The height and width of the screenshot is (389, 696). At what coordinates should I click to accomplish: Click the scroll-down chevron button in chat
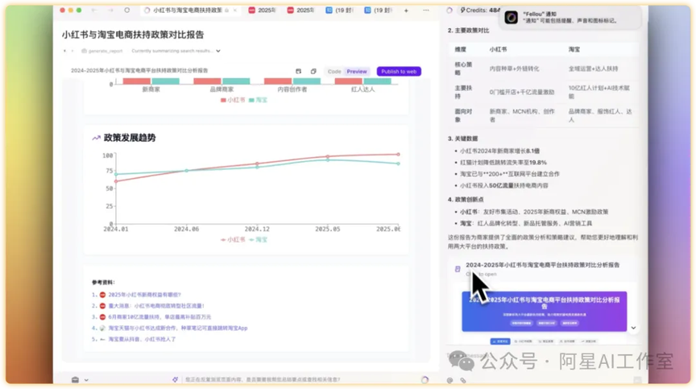coord(633,328)
